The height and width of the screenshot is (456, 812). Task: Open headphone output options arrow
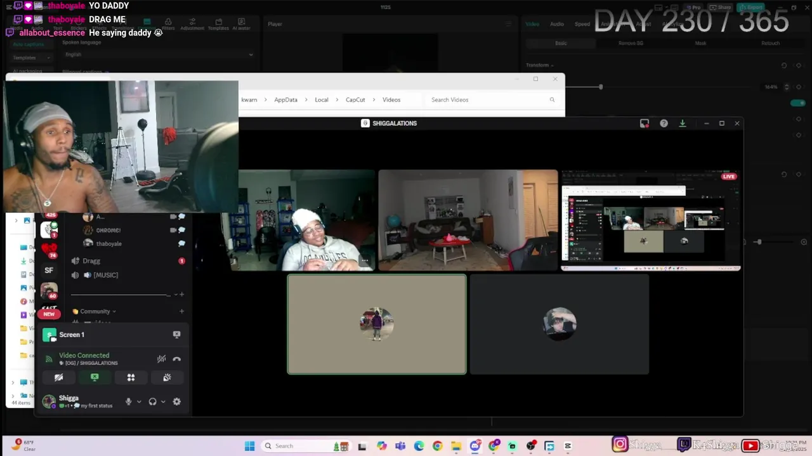click(163, 402)
